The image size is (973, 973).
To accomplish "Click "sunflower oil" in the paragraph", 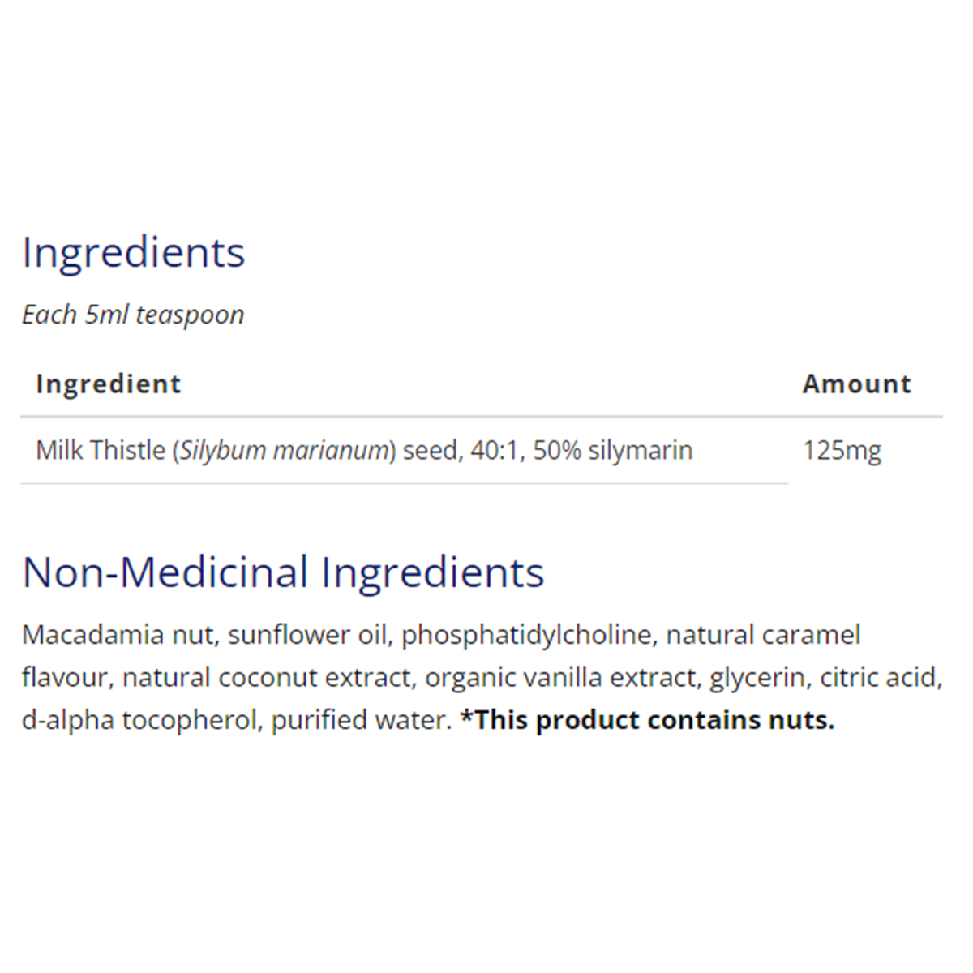I will pyautogui.click(x=307, y=634).
